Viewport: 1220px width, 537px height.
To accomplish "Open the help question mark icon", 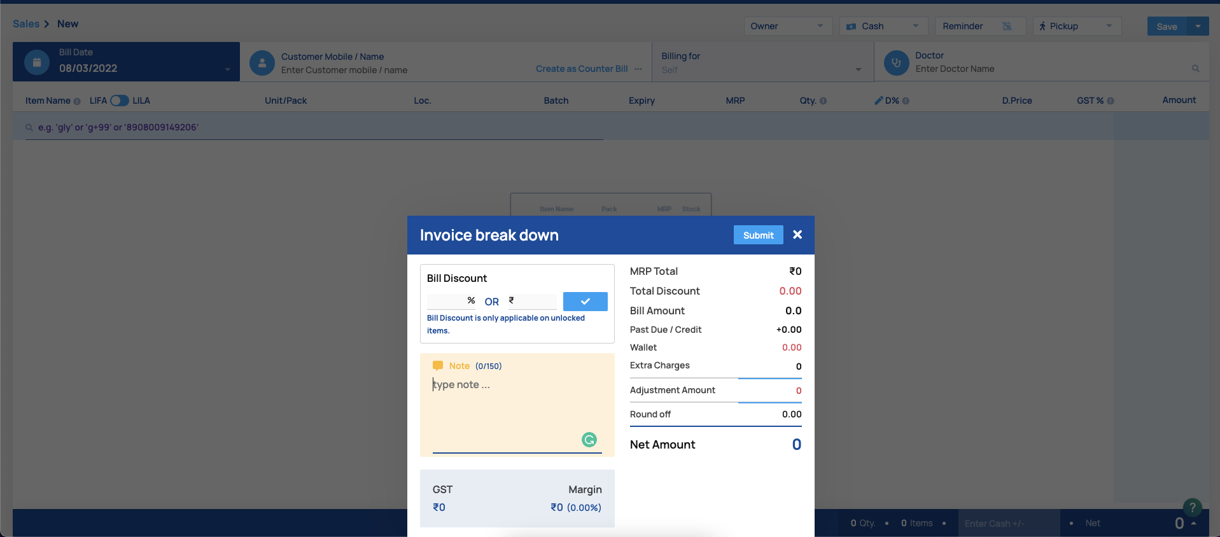I will [x=1192, y=507].
